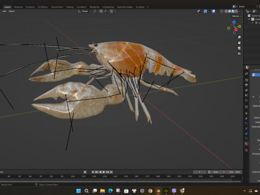Switch to the Compositing workspace
The image size is (260, 195).
click(x=108, y=7)
